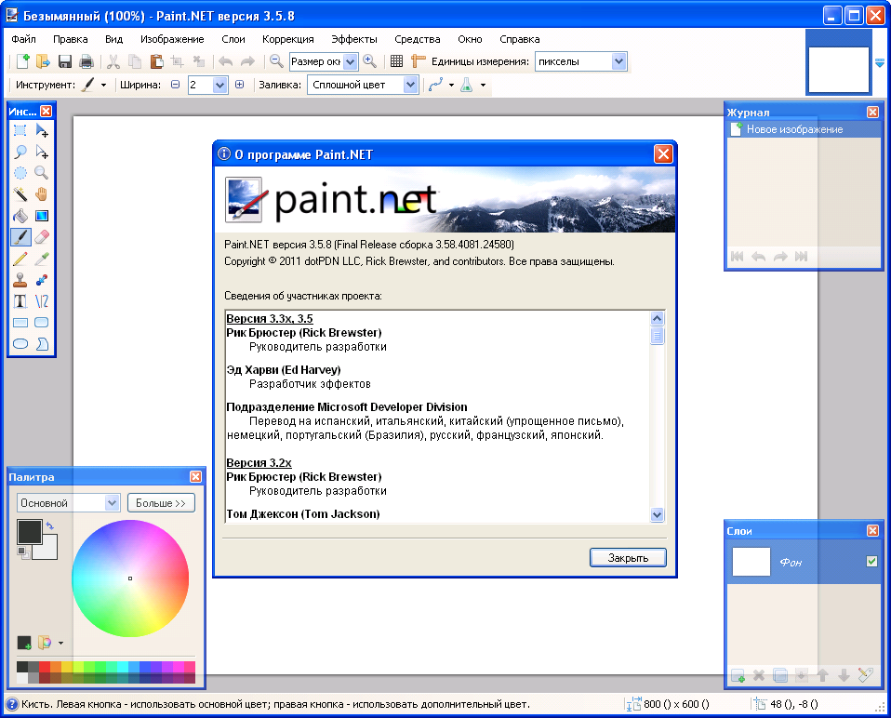Pick the Clone Stamp tool
The width and height of the screenshot is (891, 718).
click(20, 280)
